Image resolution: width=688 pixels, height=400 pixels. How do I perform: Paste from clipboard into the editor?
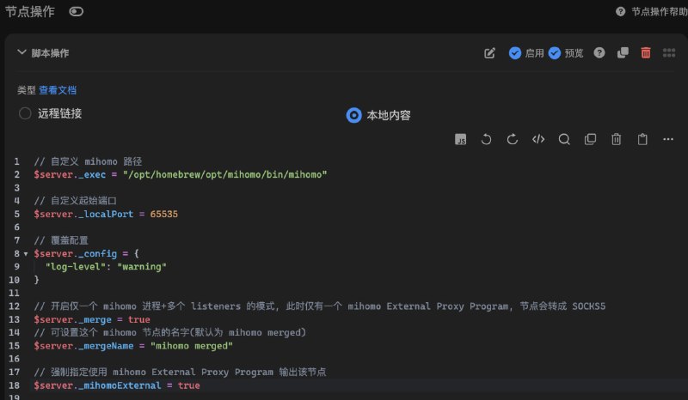(x=642, y=139)
